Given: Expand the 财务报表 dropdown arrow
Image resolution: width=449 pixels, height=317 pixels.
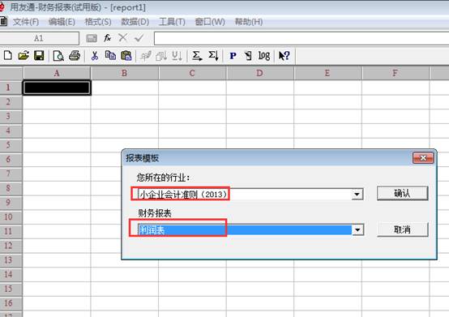Looking at the screenshot, I should pos(357,230).
